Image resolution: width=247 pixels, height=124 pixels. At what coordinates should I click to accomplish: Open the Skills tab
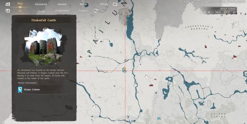[x=83, y=5]
